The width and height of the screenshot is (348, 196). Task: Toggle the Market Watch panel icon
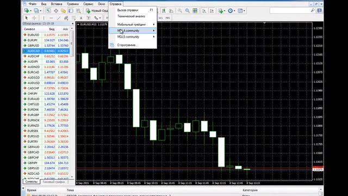coord(48,11)
